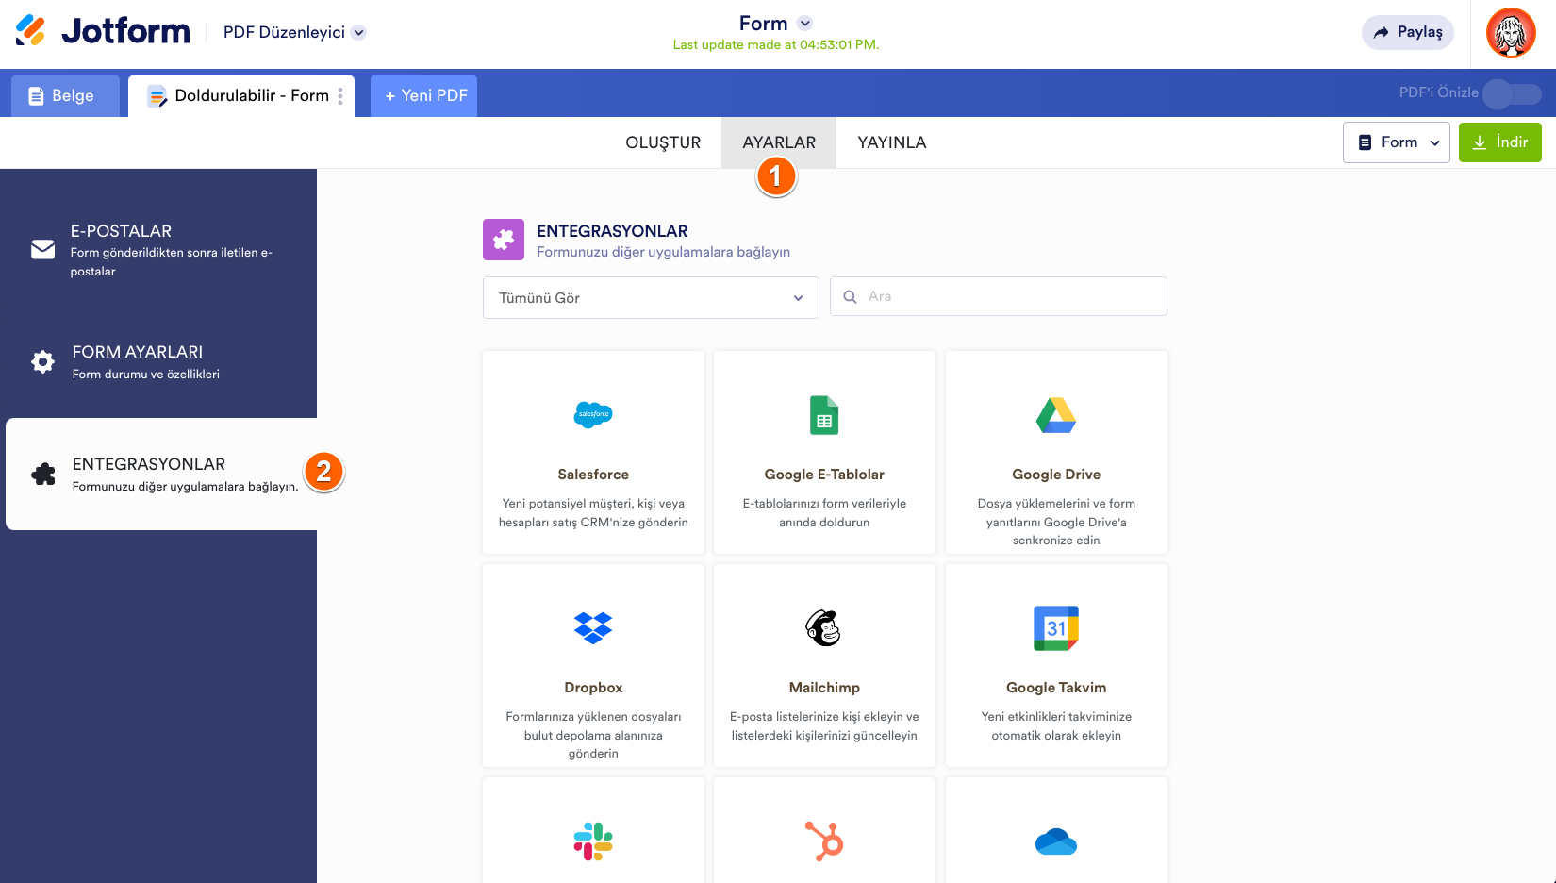
Task: Click the Form title at top
Action: (x=764, y=24)
